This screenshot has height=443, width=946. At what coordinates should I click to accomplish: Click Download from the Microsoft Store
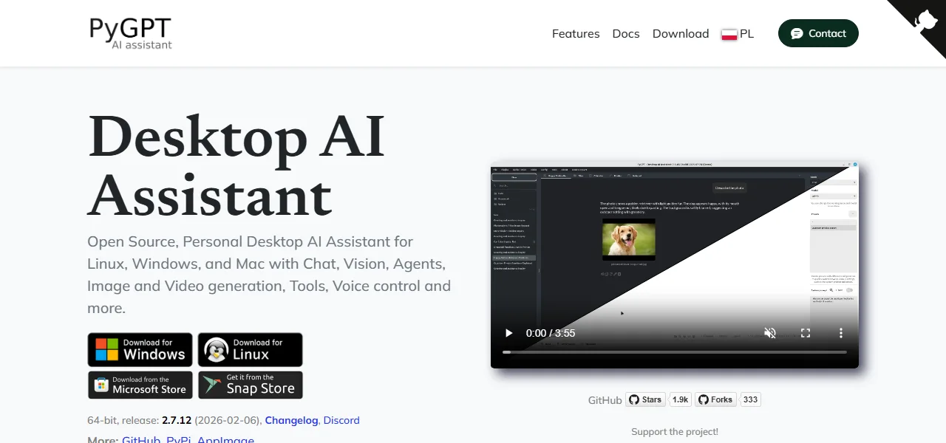140,385
